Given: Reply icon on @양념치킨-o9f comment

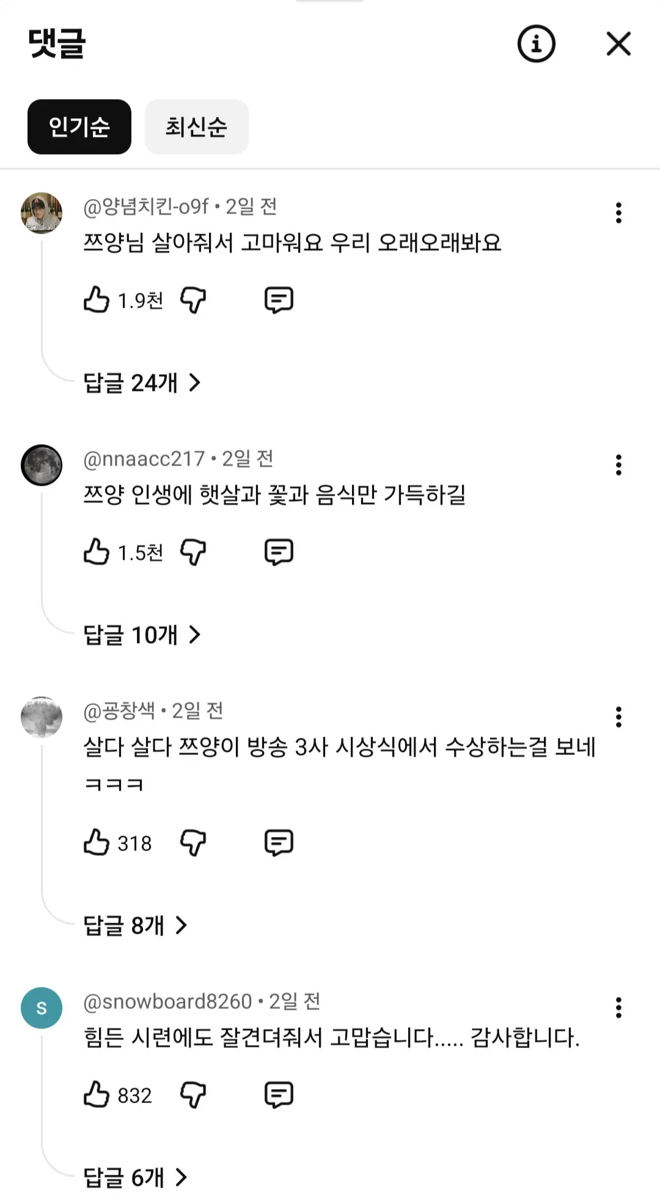Looking at the screenshot, I should coord(279,300).
